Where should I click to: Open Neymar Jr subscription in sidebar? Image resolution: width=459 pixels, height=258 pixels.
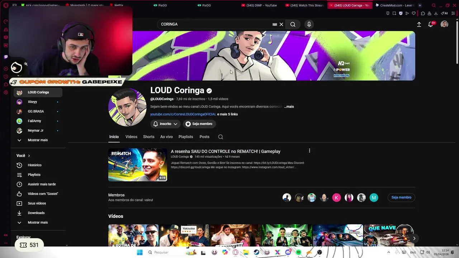click(38, 130)
